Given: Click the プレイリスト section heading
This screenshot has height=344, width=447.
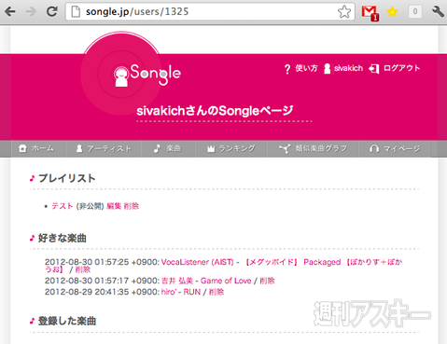Looking at the screenshot, I should (67, 178).
